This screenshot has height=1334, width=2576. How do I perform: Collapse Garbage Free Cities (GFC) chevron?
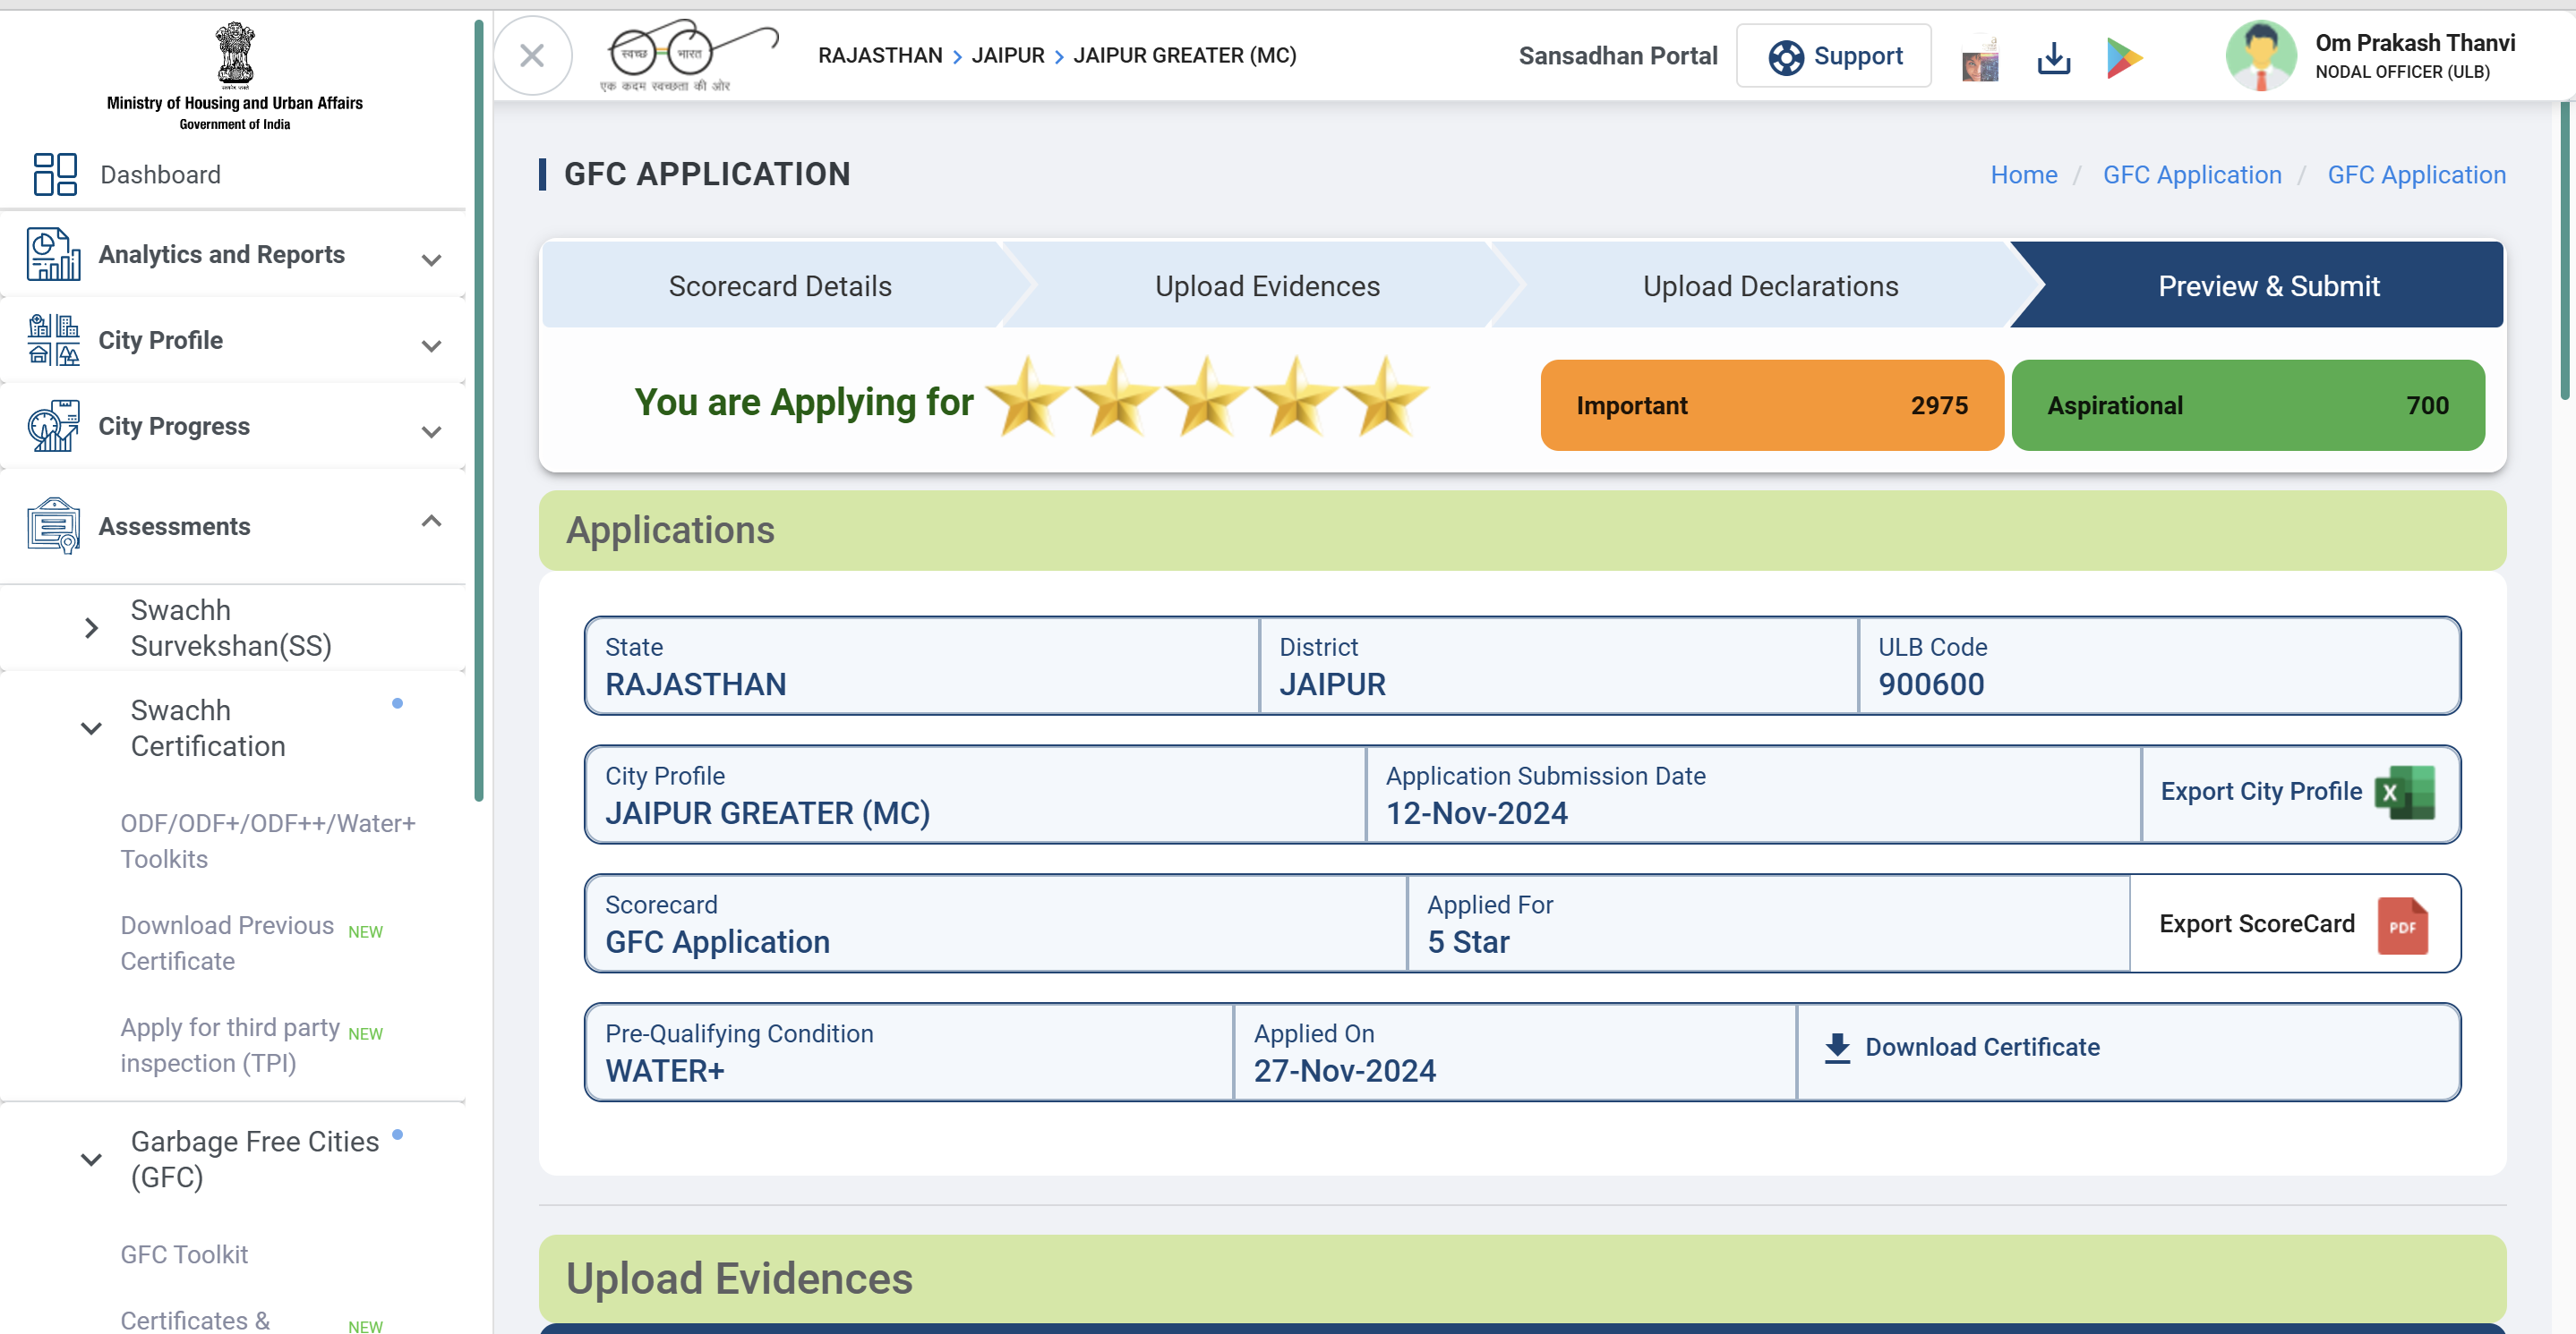[x=91, y=1160]
